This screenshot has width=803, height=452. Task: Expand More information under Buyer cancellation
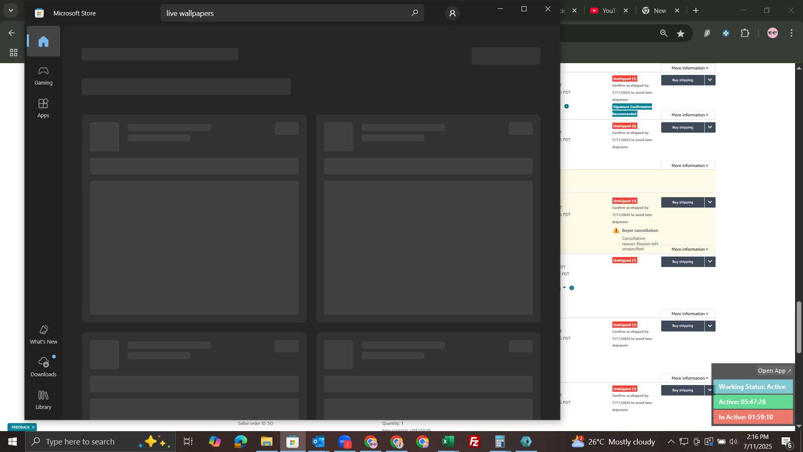(688, 249)
